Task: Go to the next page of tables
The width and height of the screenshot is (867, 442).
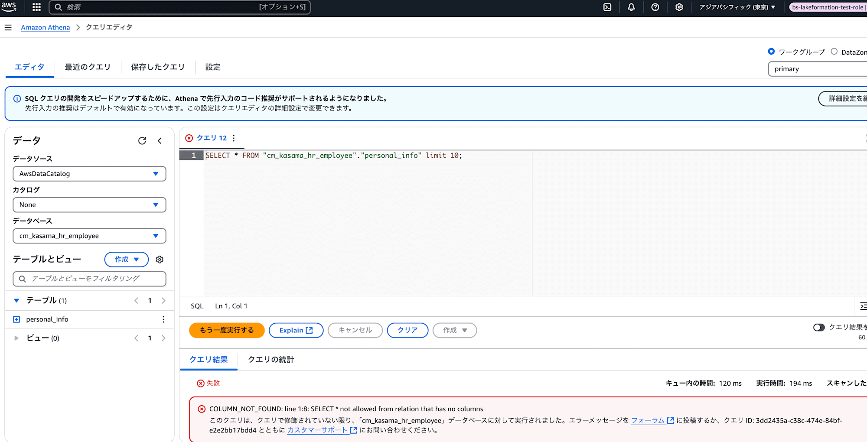Action: (x=163, y=300)
